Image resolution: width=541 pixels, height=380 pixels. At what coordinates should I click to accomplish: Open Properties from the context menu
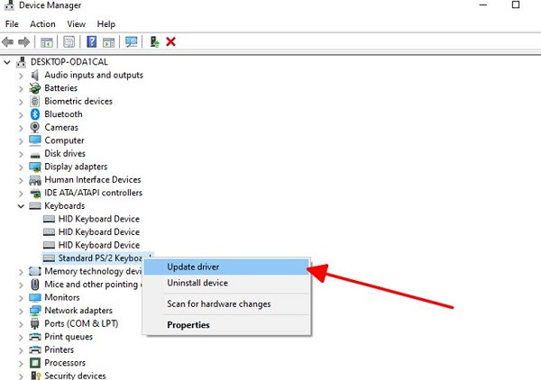(x=226, y=325)
